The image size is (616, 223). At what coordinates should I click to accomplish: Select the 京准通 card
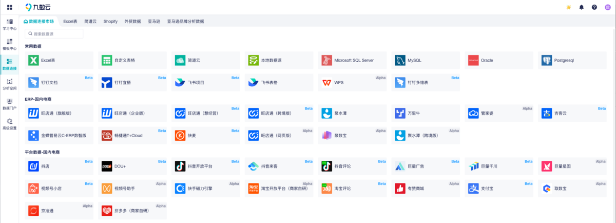60,211
